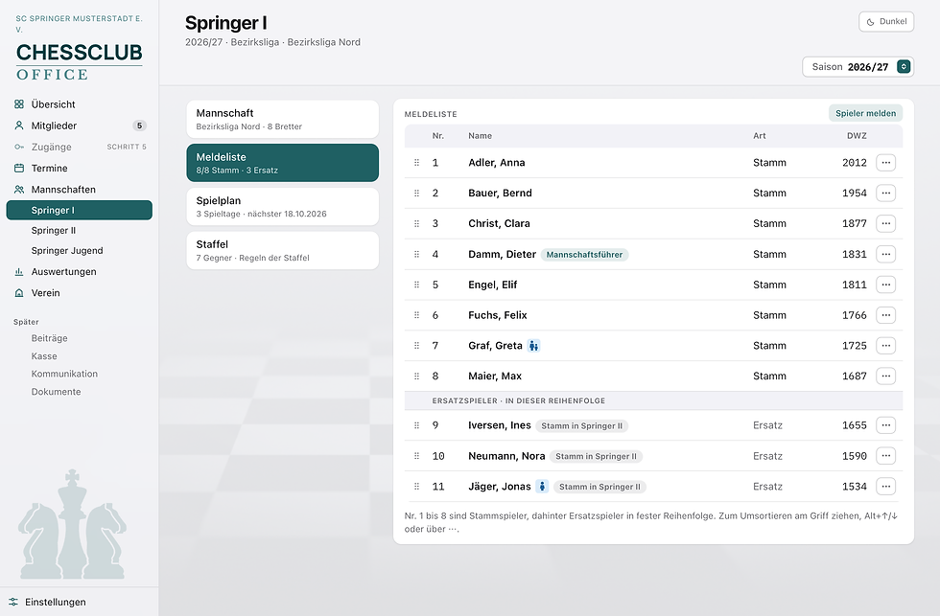Open the three-dot menu for Jäger, Jonas
Image resolution: width=940 pixels, height=616 pixels.
[x=885, y=487]
